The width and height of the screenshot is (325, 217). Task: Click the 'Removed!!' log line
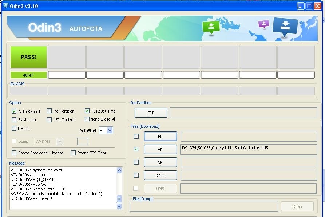pos(32,198)
